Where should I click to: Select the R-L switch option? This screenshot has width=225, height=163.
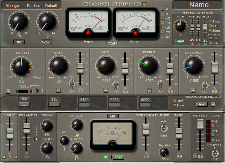[x=210, y=43]
